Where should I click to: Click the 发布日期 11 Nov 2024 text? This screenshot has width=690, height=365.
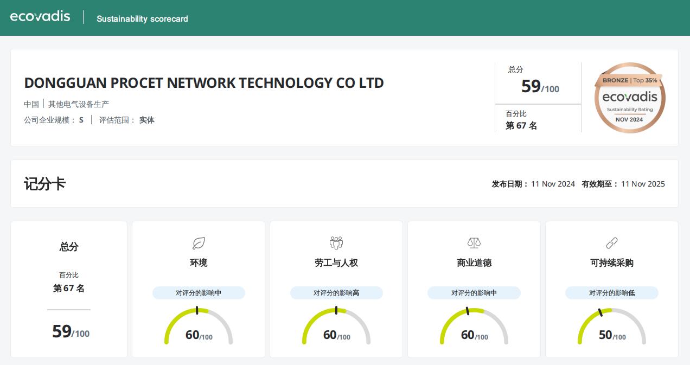tap(533, 184)
